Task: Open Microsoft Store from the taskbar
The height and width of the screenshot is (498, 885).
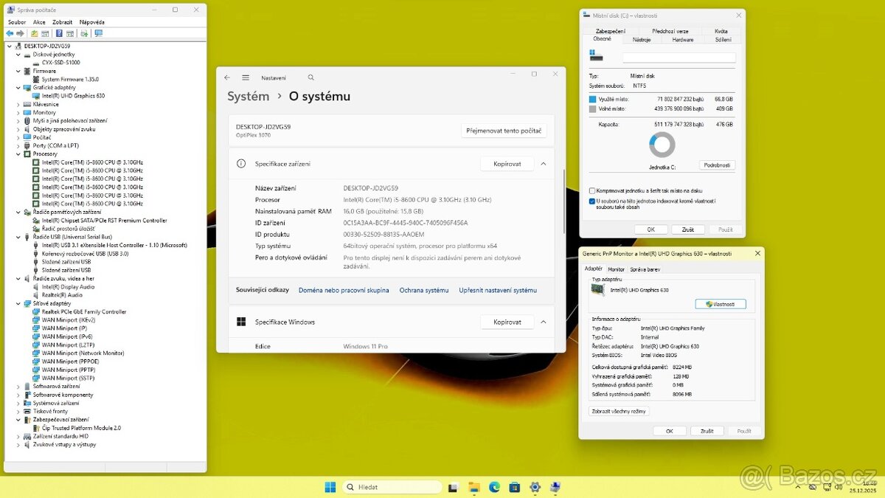Action: click(x=514, y=487)
